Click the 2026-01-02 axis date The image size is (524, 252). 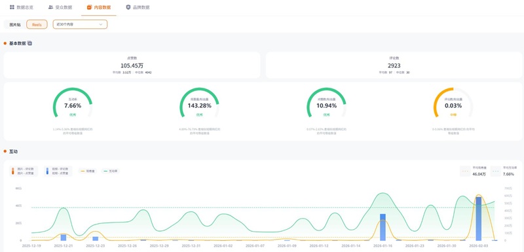[223, 245]
